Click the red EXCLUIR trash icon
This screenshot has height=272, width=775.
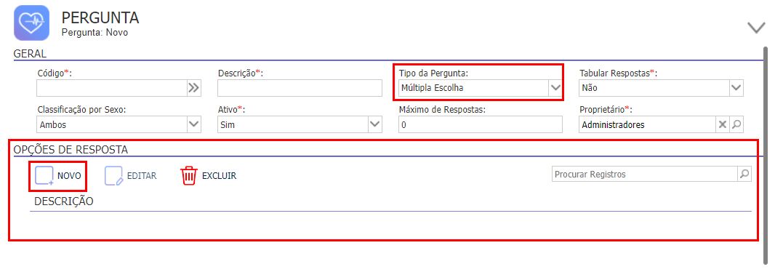(189, 175)
